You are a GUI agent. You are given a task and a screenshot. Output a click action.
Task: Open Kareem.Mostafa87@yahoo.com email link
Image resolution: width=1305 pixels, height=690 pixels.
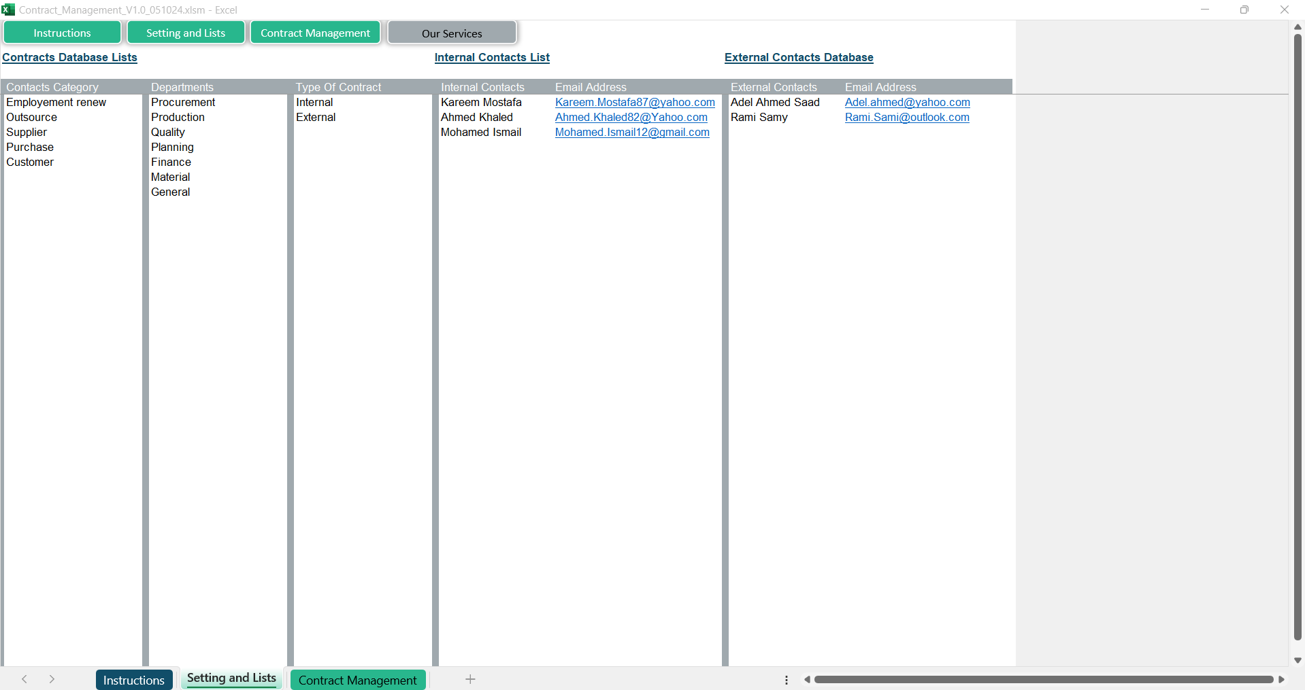click(634, 103)
